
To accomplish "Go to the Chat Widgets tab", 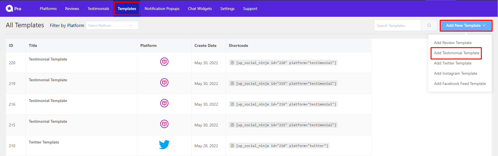I will pyautogui.click(x=200, y=9).
